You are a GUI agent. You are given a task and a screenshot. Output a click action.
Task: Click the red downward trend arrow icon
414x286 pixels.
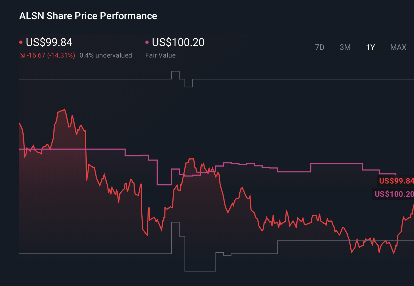pyautogui.click(x=22, y=55)
